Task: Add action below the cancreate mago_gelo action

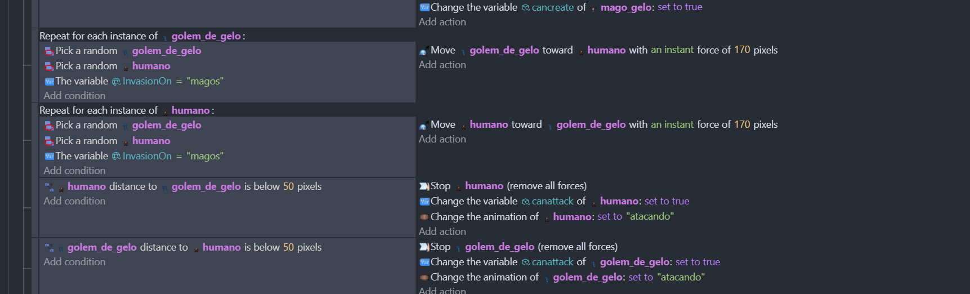Action: point(442,22)
